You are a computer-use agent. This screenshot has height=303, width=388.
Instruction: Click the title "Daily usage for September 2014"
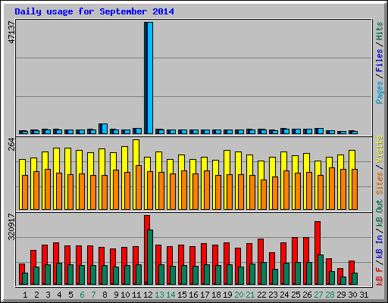[x=94, y=12]
